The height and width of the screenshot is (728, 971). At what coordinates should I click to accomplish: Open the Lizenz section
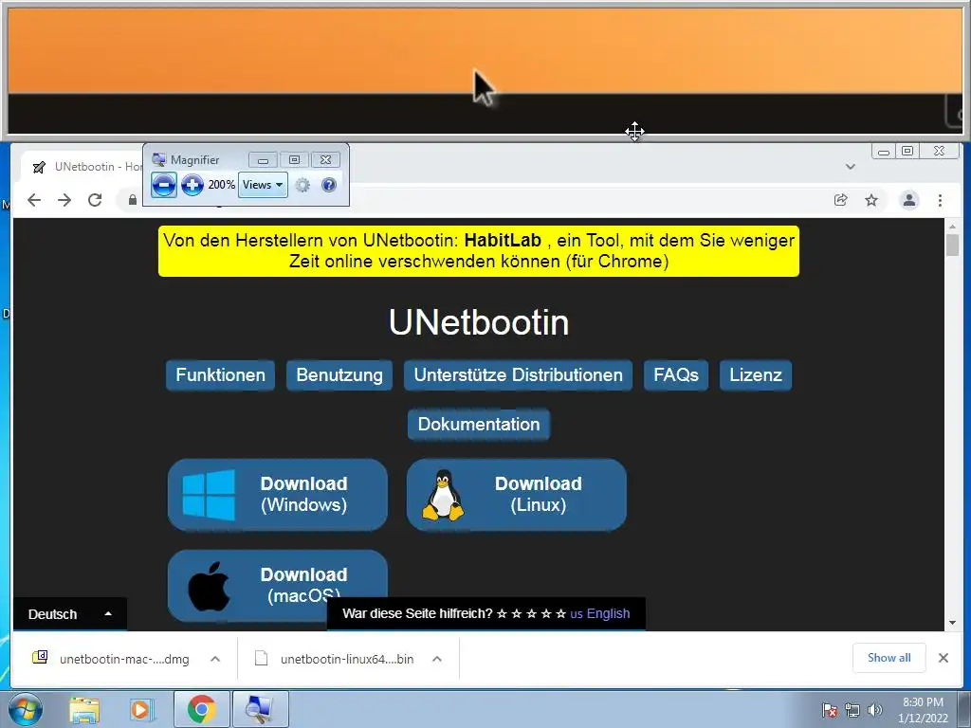coord(756,375)
